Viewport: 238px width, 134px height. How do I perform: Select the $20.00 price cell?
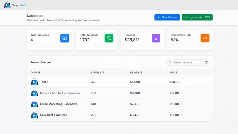click(x=174, y=82)
